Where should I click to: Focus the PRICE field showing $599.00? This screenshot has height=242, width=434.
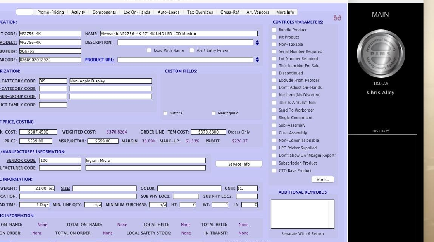(x=36, y=141)
